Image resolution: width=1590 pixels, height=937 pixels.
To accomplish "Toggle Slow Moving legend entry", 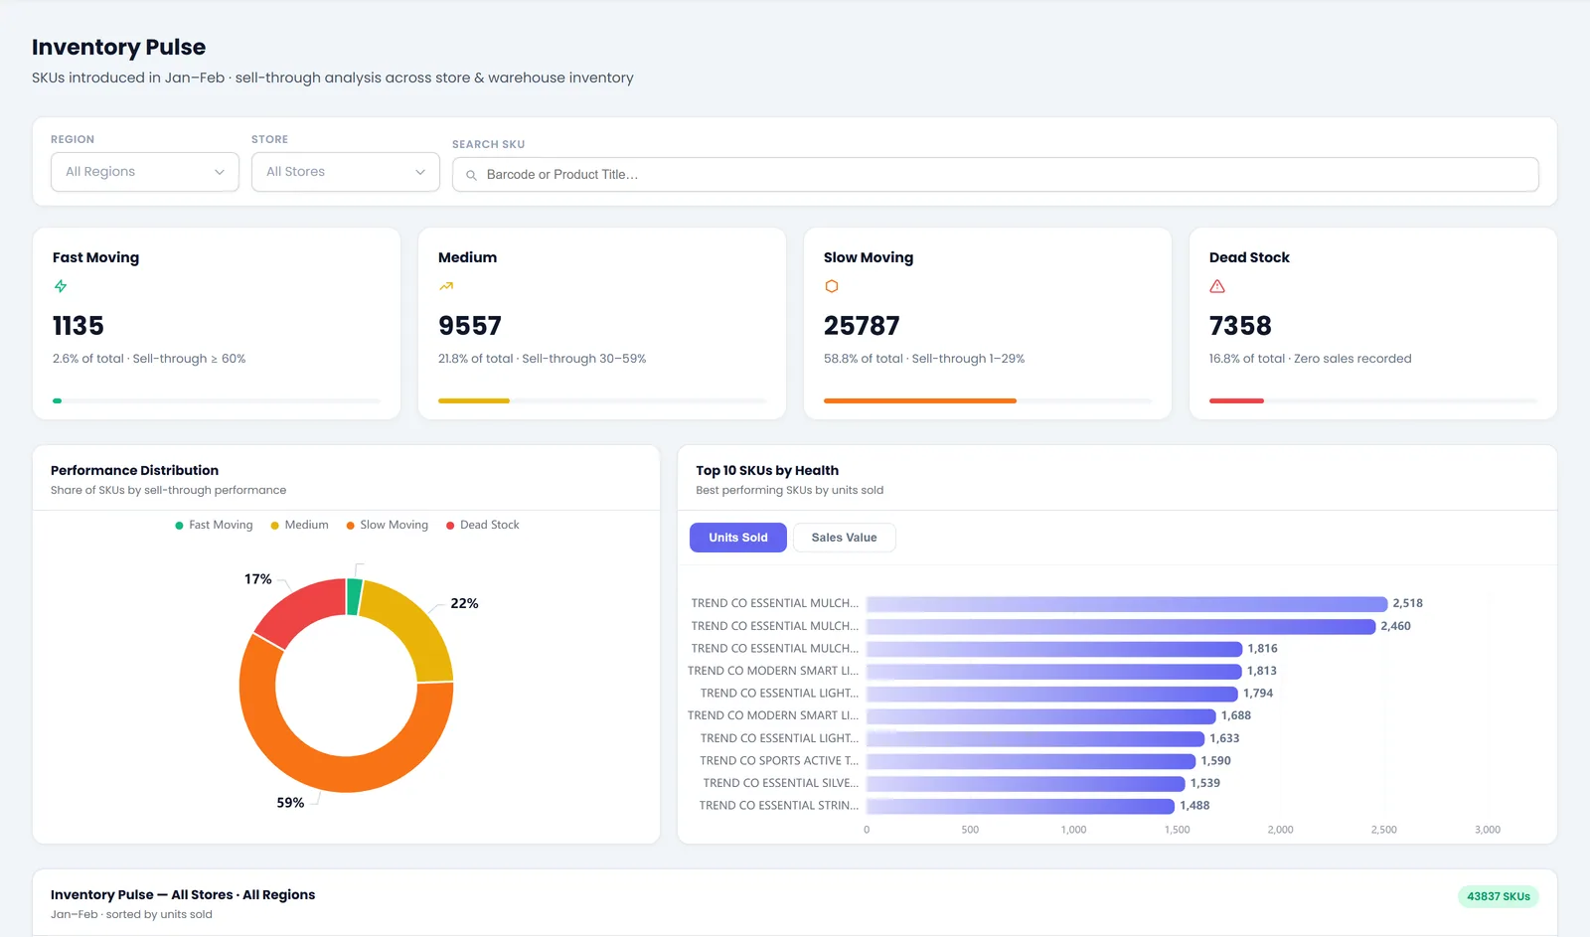I will [387, 525].
